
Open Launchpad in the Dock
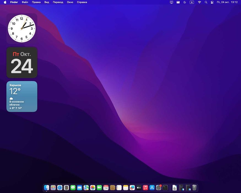coord(53,187)
